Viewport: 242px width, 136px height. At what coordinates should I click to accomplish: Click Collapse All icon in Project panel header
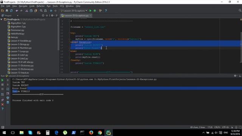point(47,15)
